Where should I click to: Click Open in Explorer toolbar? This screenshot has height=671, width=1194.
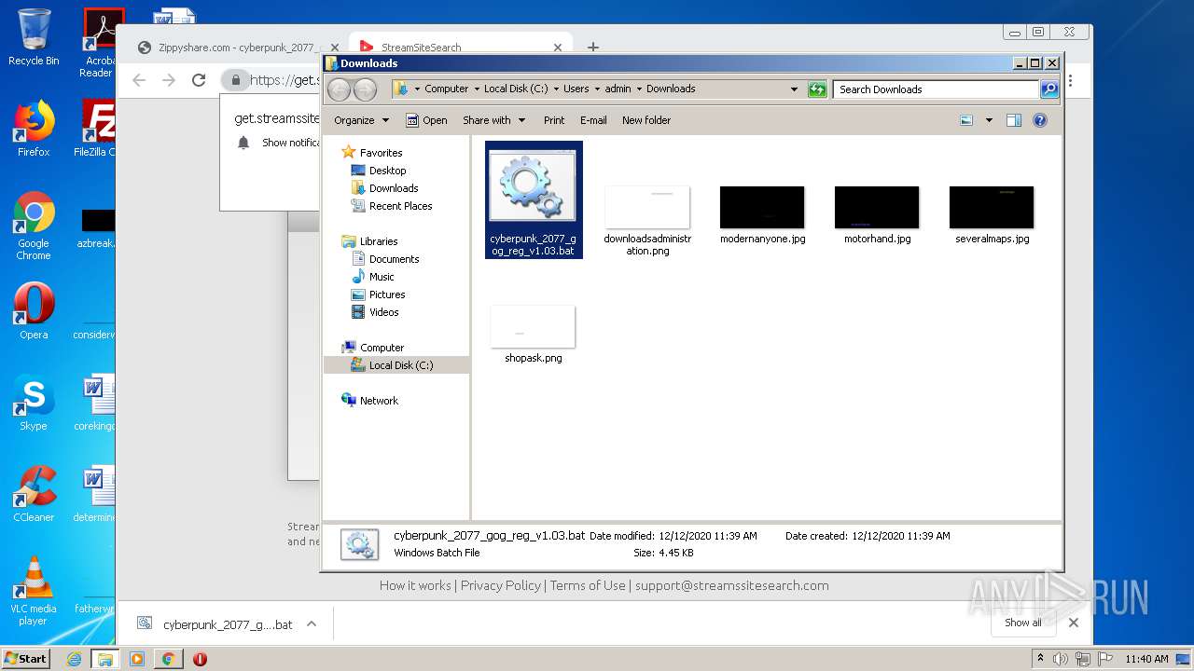click(x=426, y=120)
